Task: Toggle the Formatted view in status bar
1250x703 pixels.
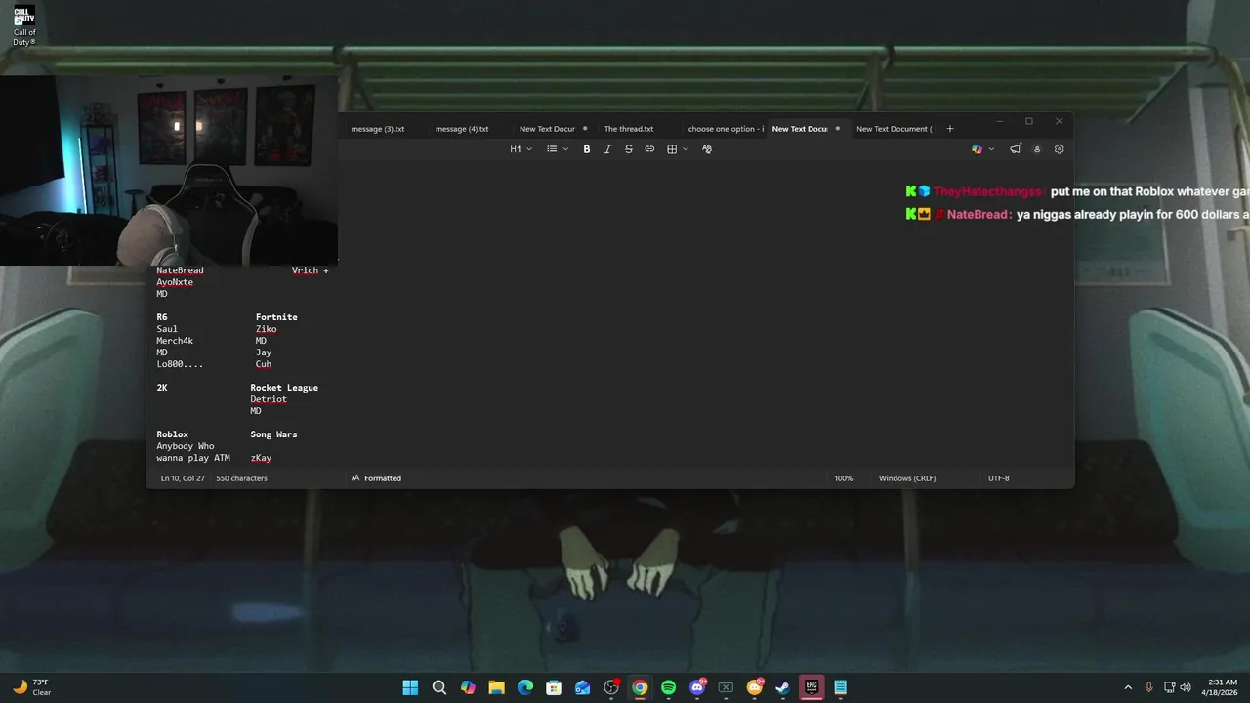Action: point(376,478)
